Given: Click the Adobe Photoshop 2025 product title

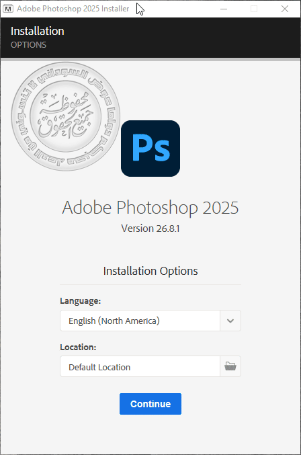Looking at the screenshot, I should click(x=150, y=208).
